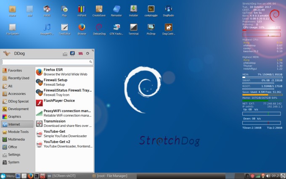The width and height of the screenshot is (286, 179).
Task: Launch Terminal from the desktop
Action: 133,28
